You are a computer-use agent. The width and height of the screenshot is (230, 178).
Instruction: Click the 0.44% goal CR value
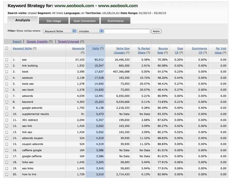(x=179, y=78)
